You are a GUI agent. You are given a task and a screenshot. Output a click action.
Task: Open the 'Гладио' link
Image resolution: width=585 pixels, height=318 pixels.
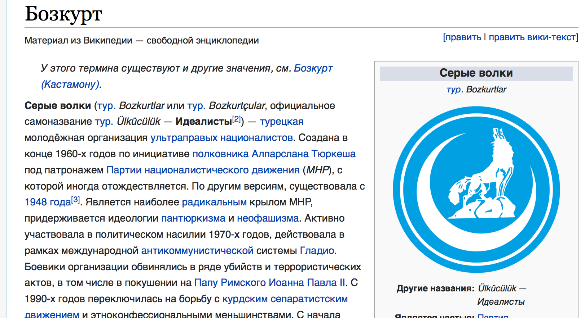pos(317,251)
